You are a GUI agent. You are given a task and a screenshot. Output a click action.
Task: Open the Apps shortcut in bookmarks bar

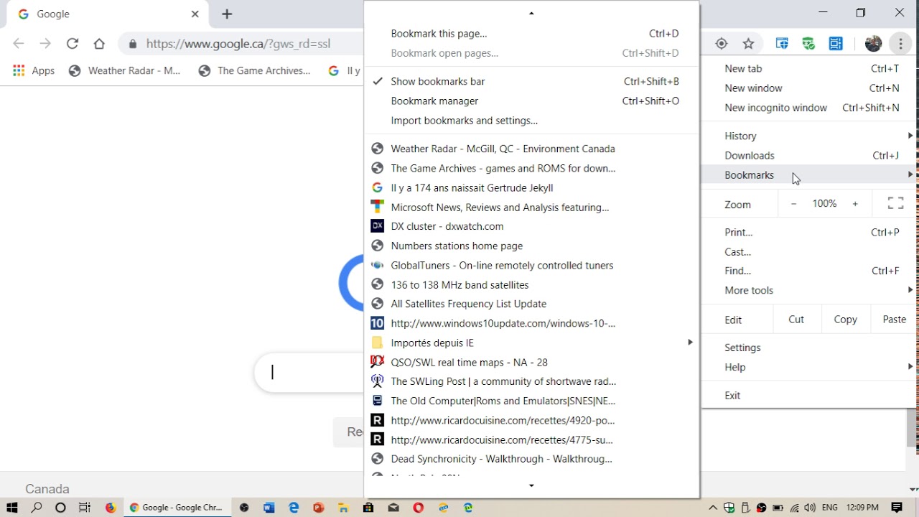tap(34, 70)
